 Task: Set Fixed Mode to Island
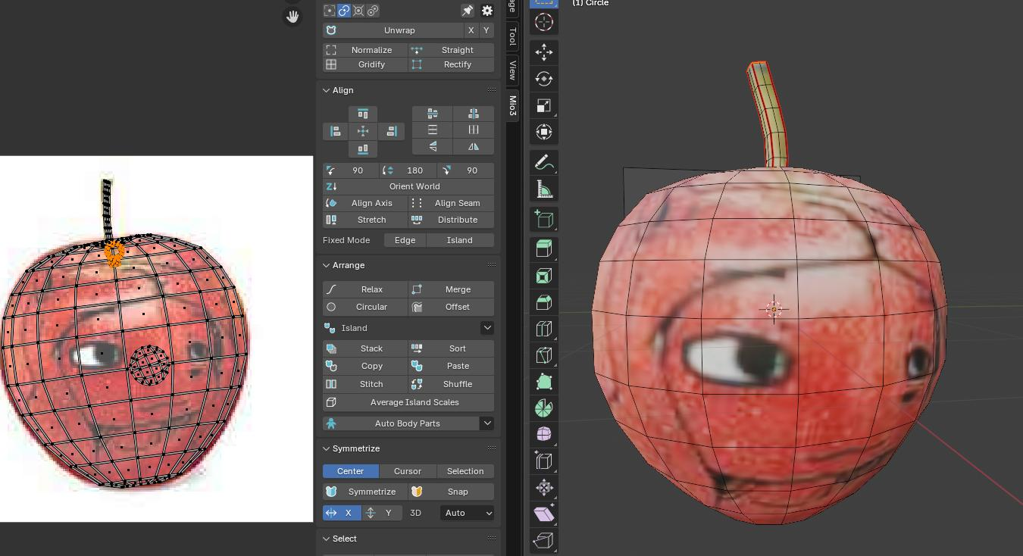coord(460,240)
